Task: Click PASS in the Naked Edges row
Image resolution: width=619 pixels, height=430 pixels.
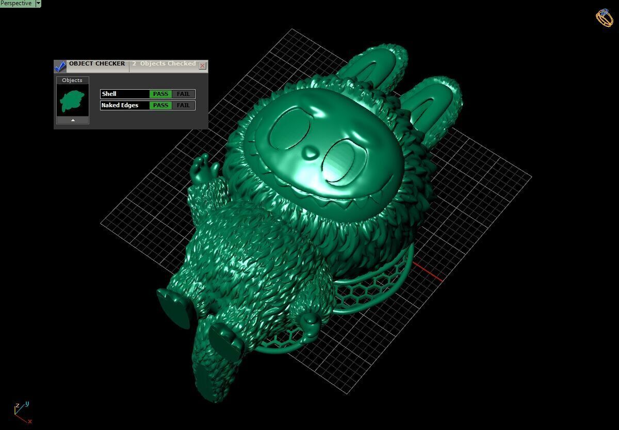Action: tap(160, 105)
